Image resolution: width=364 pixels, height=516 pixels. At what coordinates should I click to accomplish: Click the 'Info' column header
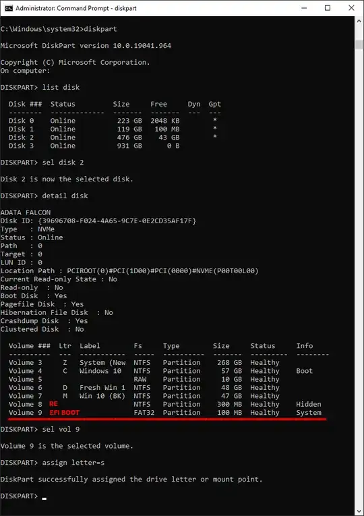point(305,346)
